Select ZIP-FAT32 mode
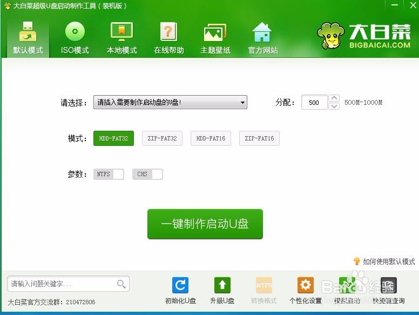 (x=162, y=138)
